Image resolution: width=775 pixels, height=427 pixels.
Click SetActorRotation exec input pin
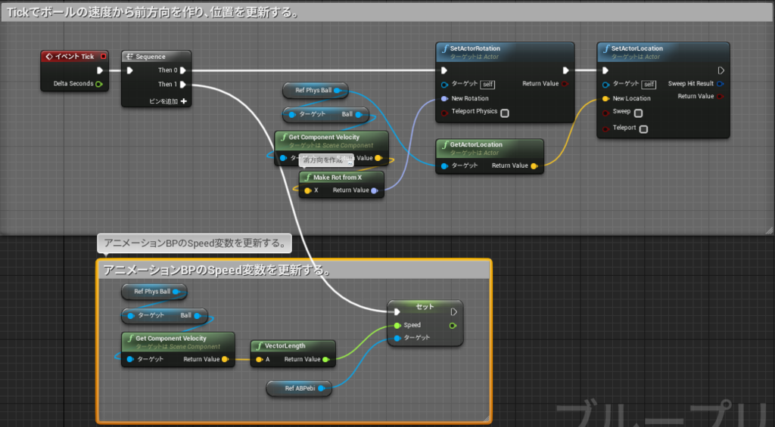tap(444, 70)
